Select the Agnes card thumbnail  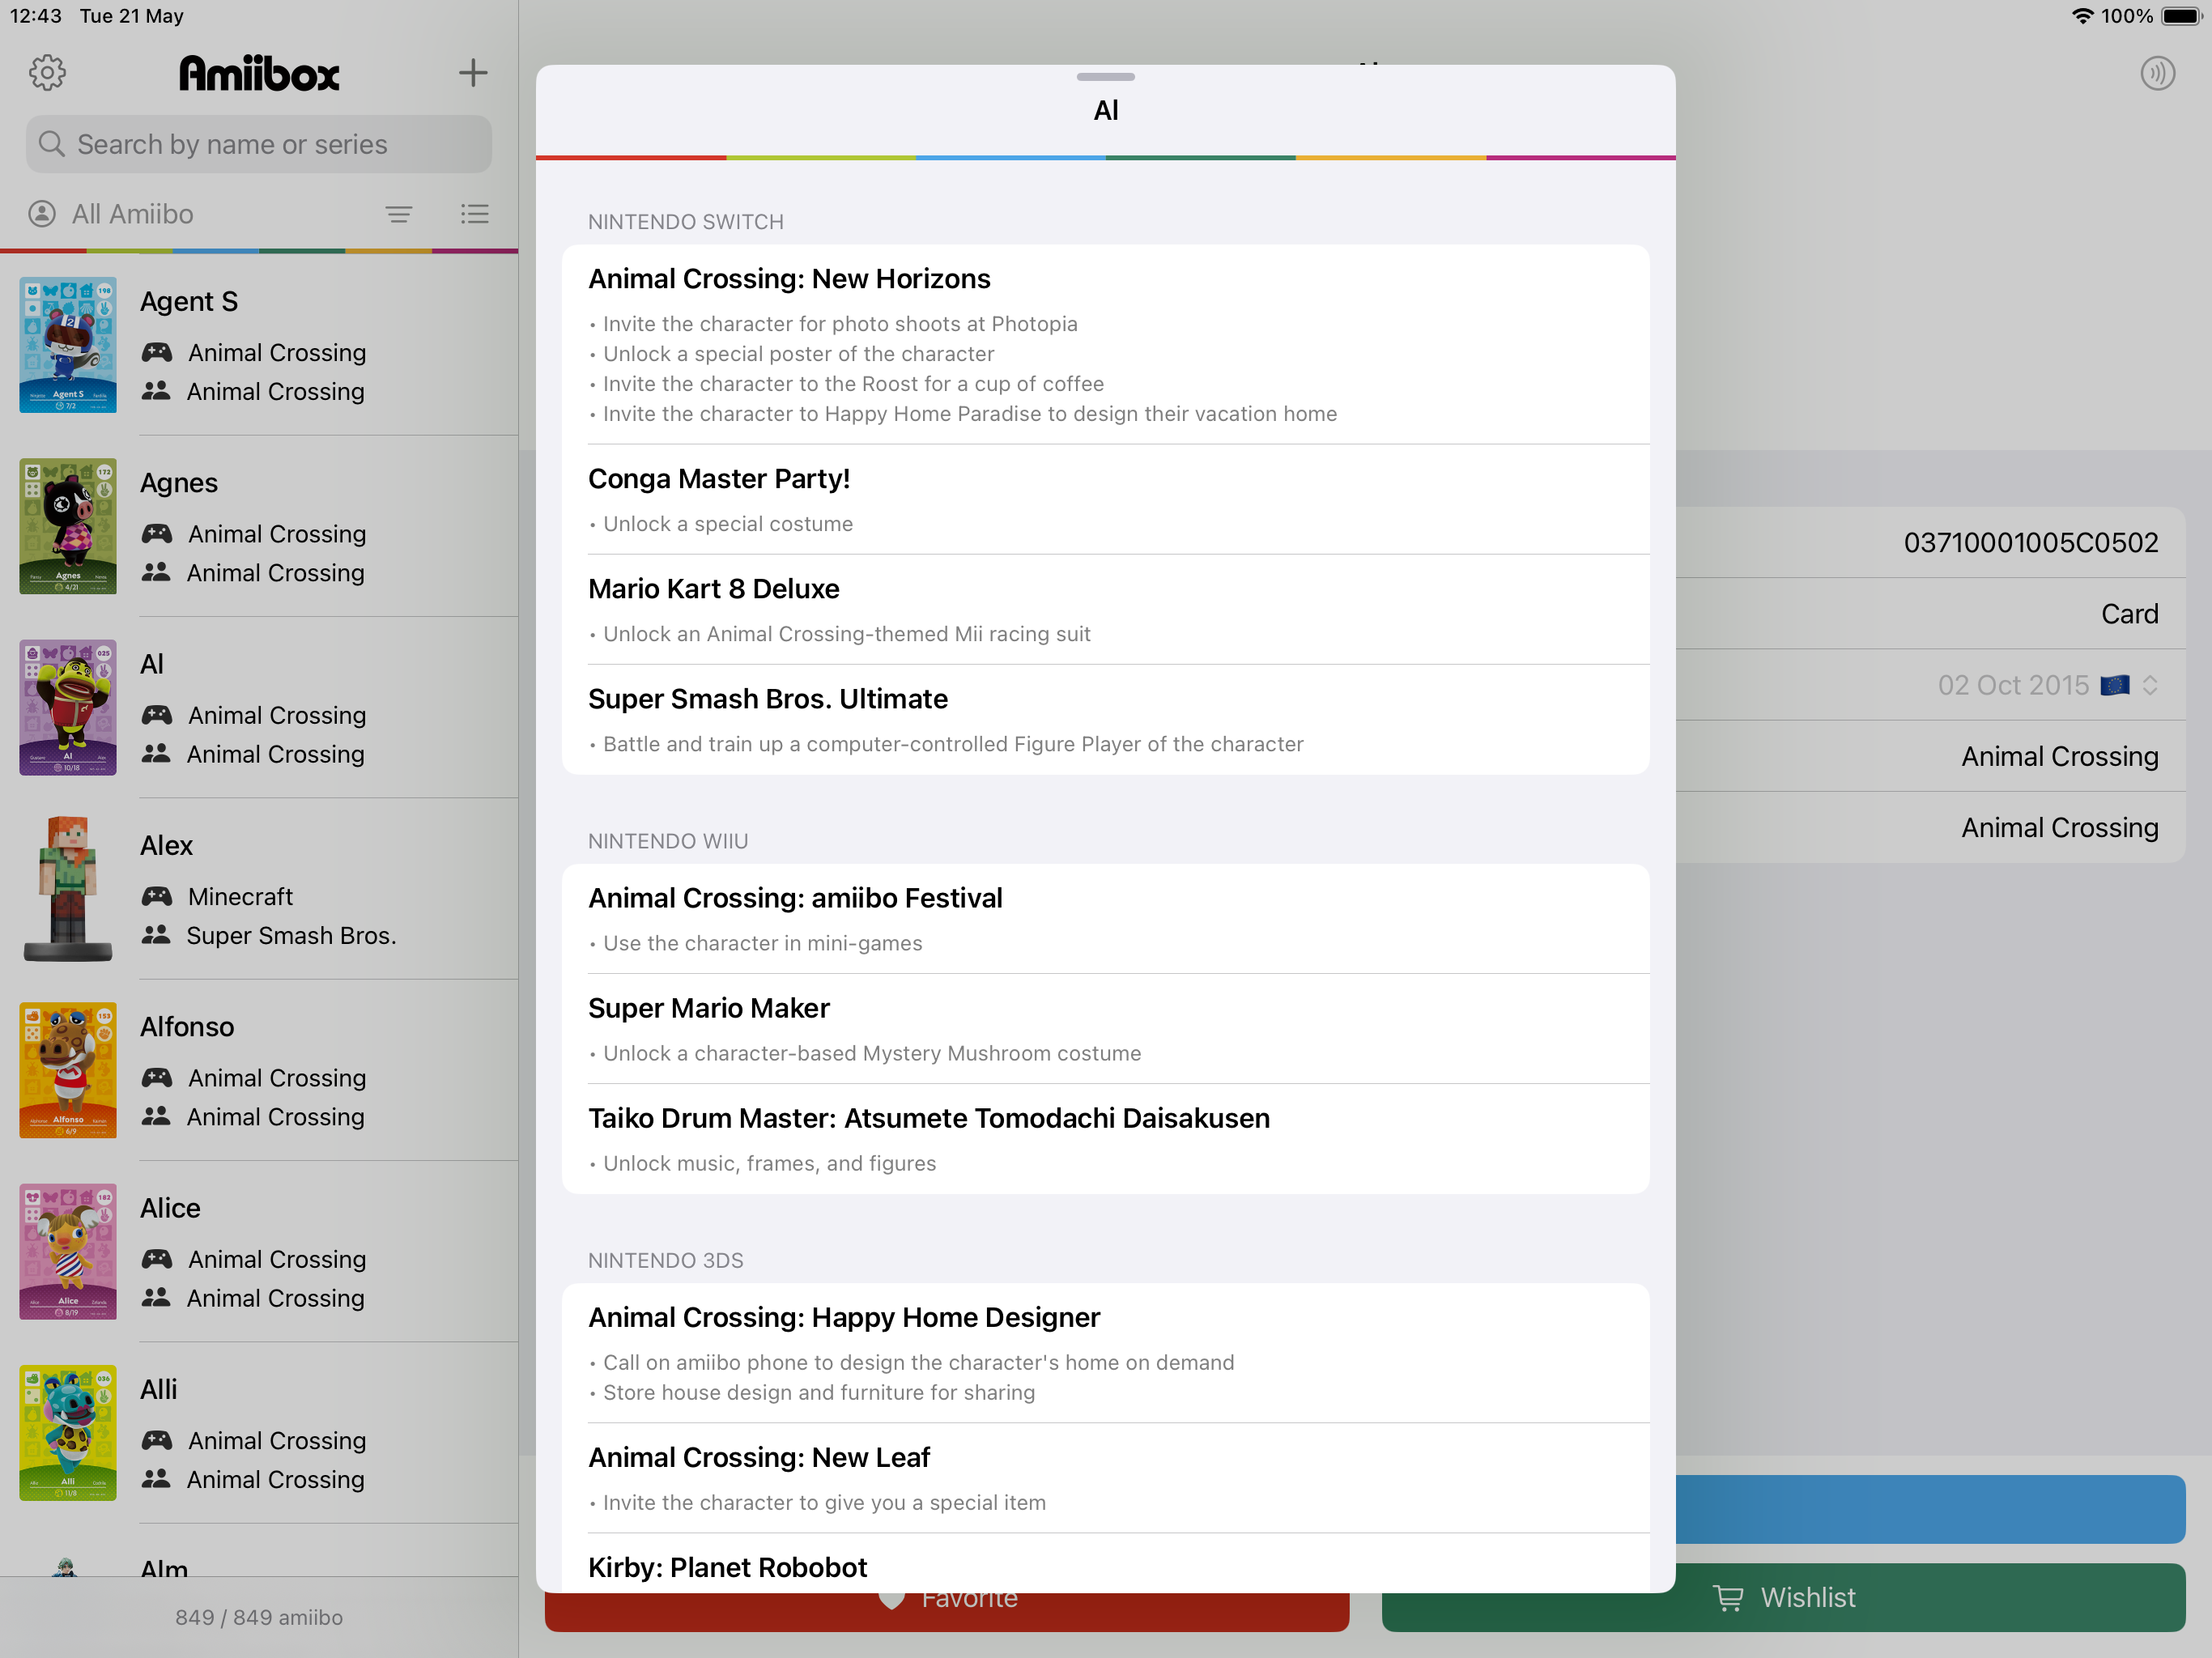(68, 526)
